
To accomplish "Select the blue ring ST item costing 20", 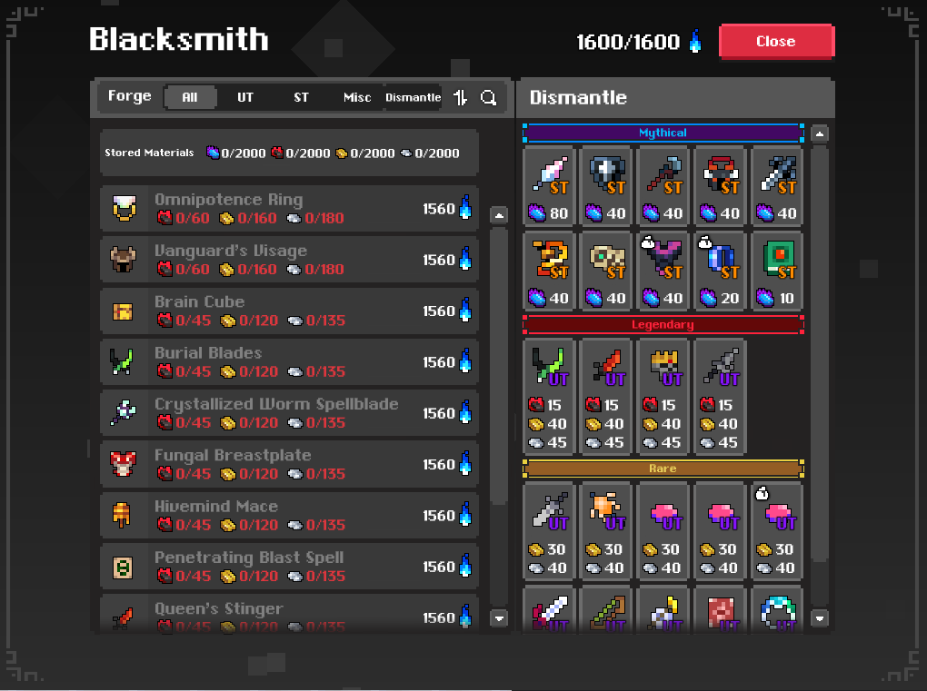I will (720, 271).
